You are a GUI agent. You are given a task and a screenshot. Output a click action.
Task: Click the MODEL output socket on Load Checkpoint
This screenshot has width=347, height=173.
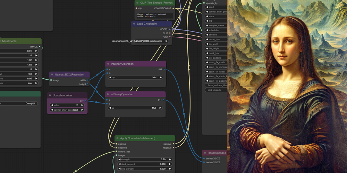pos(170,29)
